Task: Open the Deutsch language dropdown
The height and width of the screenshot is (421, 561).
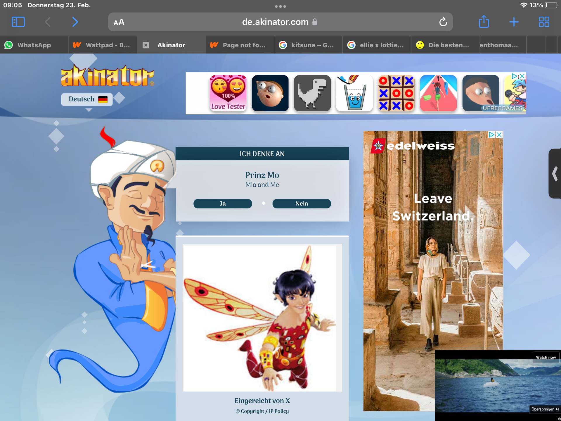Action: pyautogui.click(x=87, y=99)
